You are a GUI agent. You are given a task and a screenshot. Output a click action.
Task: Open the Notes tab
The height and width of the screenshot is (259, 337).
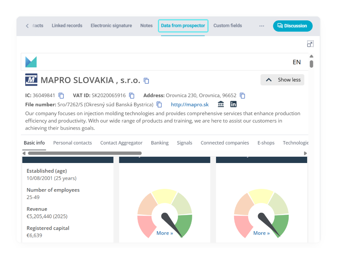click(147, 25)
